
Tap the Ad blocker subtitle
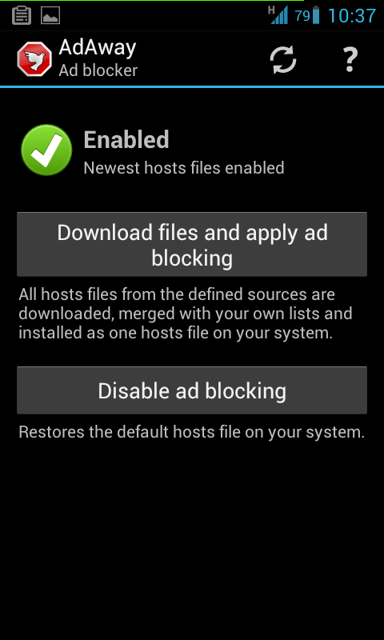coord(98,70)
